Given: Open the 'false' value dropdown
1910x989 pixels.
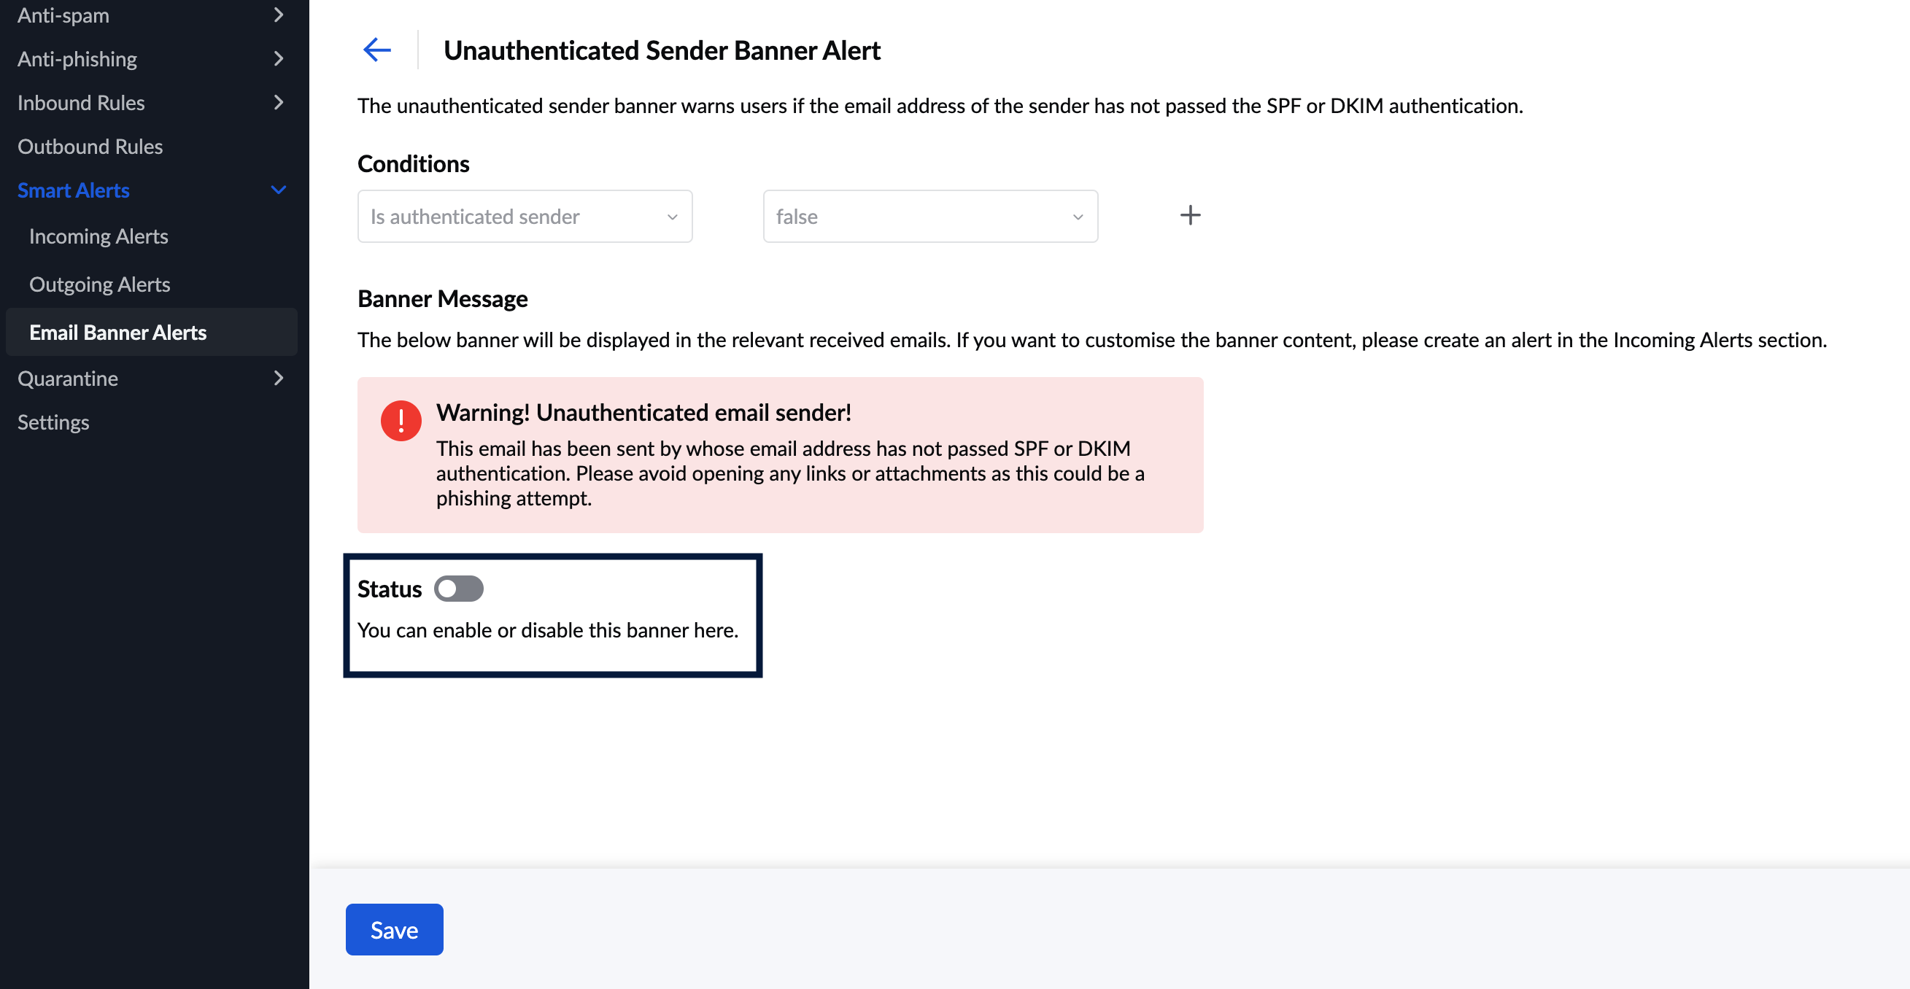Looking at the screenshot, I should (929, 217).
